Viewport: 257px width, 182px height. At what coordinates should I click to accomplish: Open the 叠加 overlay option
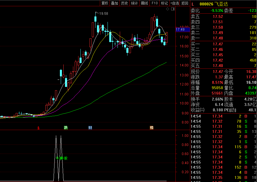pyautogui.click(x=115, y=3)
